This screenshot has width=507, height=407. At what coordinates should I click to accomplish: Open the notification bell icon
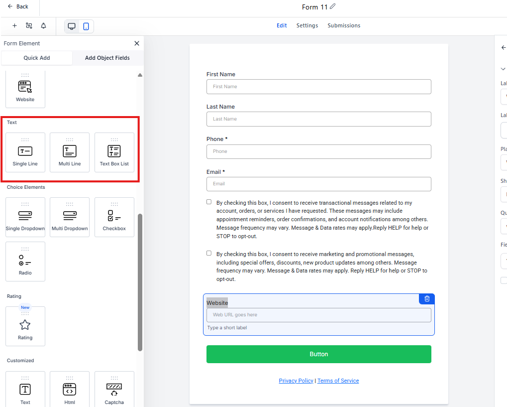pyautogui.click(x=43, y=26)
